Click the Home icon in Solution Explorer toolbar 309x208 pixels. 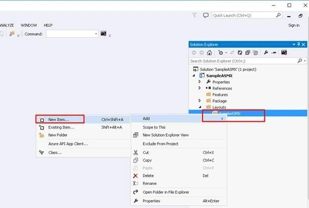point(209,52)
